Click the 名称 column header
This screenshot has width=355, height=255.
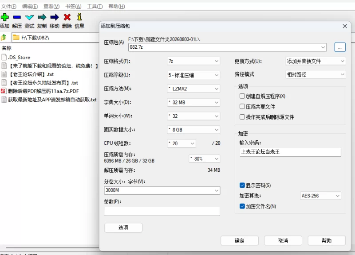(6, 48)
